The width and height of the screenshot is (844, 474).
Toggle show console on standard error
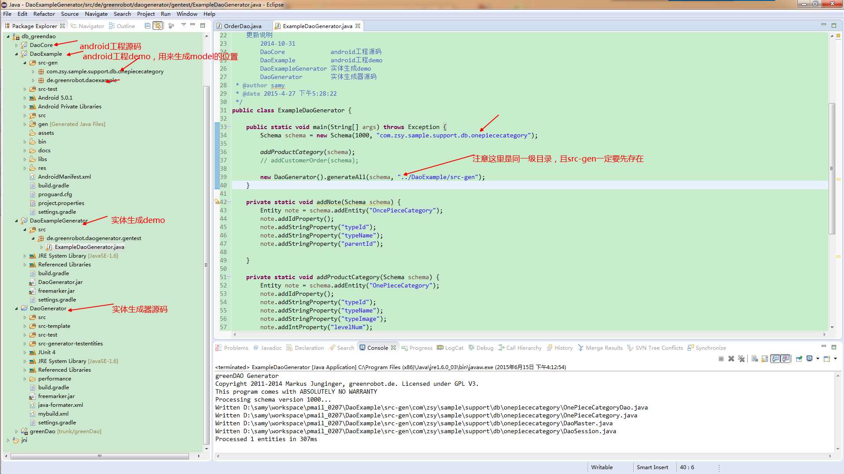point(786,359)
